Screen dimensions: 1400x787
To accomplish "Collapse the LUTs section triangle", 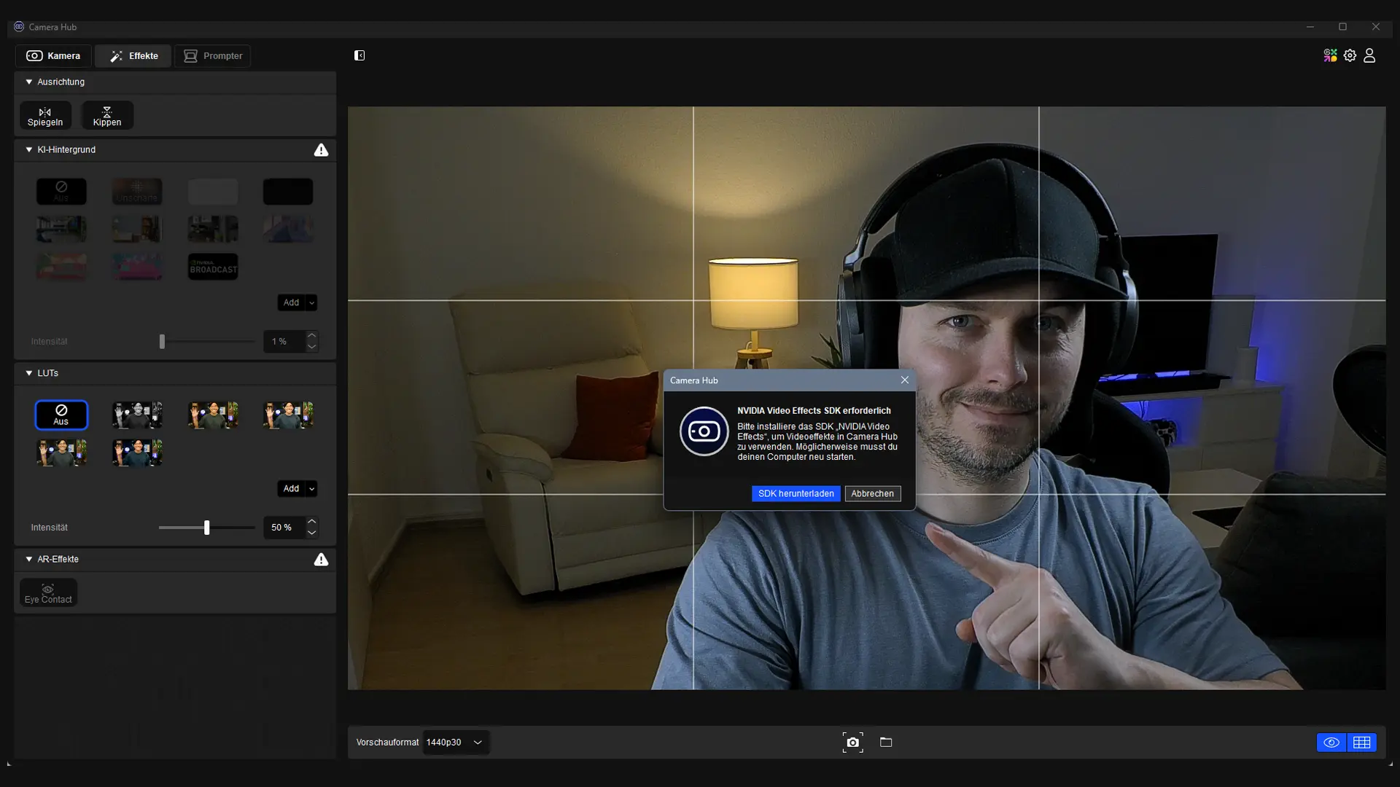I will pyautogui.click(x=29, y=372).
